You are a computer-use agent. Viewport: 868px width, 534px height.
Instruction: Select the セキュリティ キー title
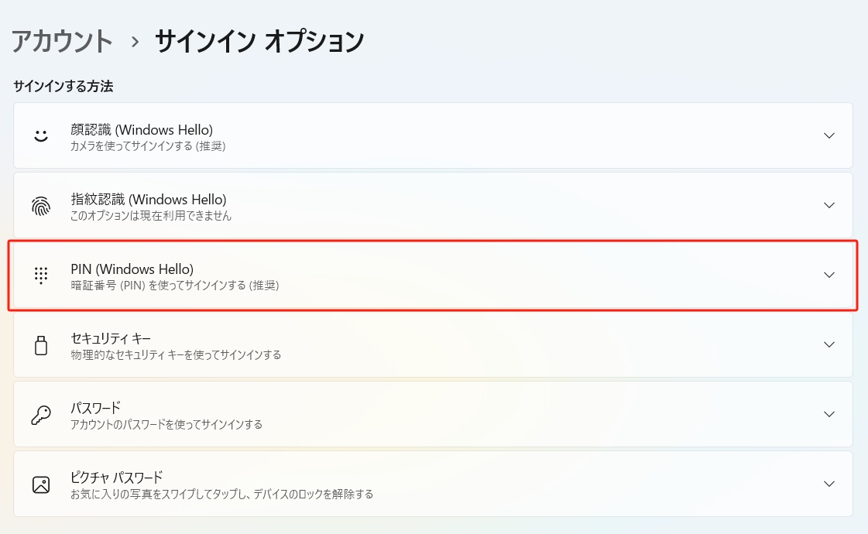point(111,338)
